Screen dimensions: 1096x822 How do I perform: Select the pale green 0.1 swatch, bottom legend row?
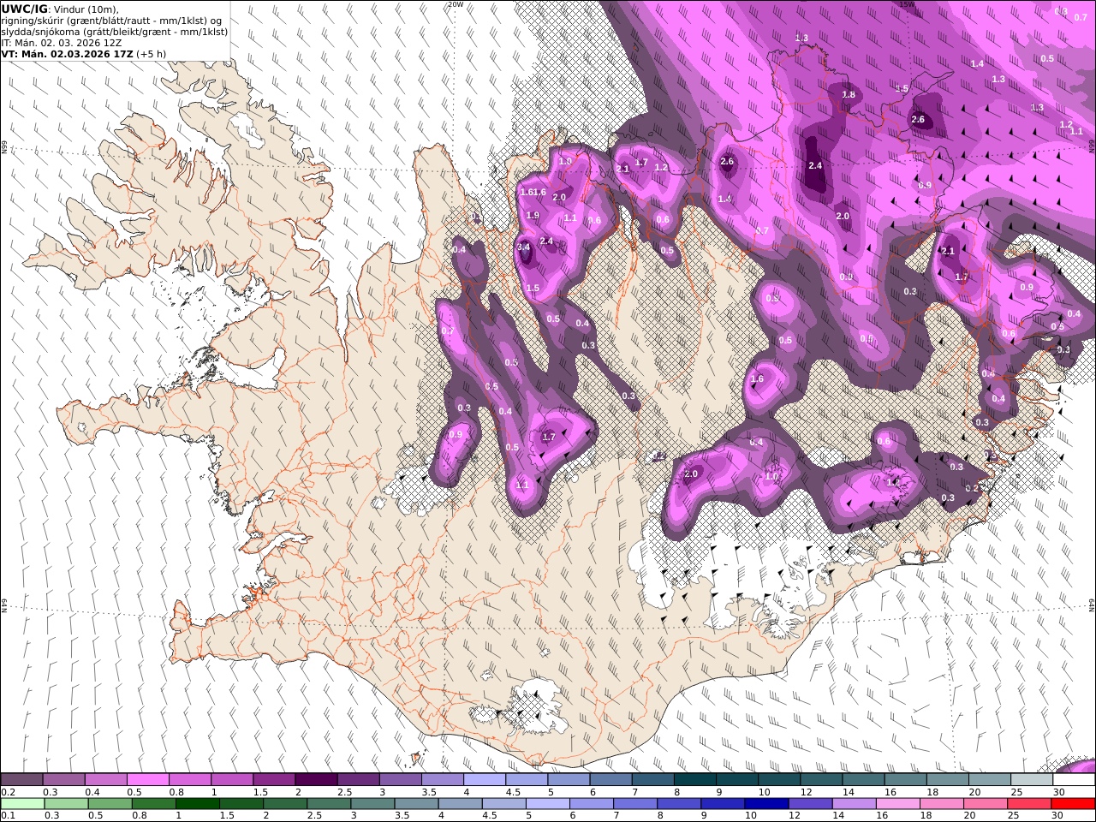point(22,803)
